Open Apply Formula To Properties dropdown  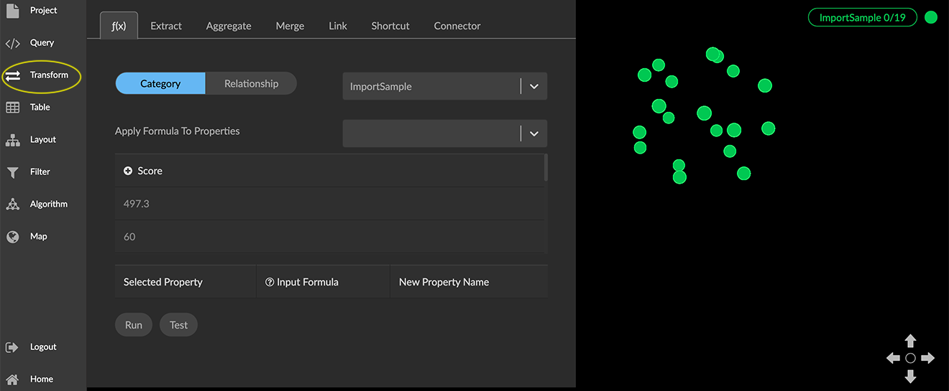pos(533,133)
